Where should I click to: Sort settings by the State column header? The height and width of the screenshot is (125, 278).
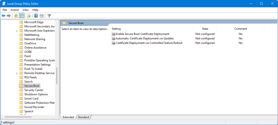205,29
